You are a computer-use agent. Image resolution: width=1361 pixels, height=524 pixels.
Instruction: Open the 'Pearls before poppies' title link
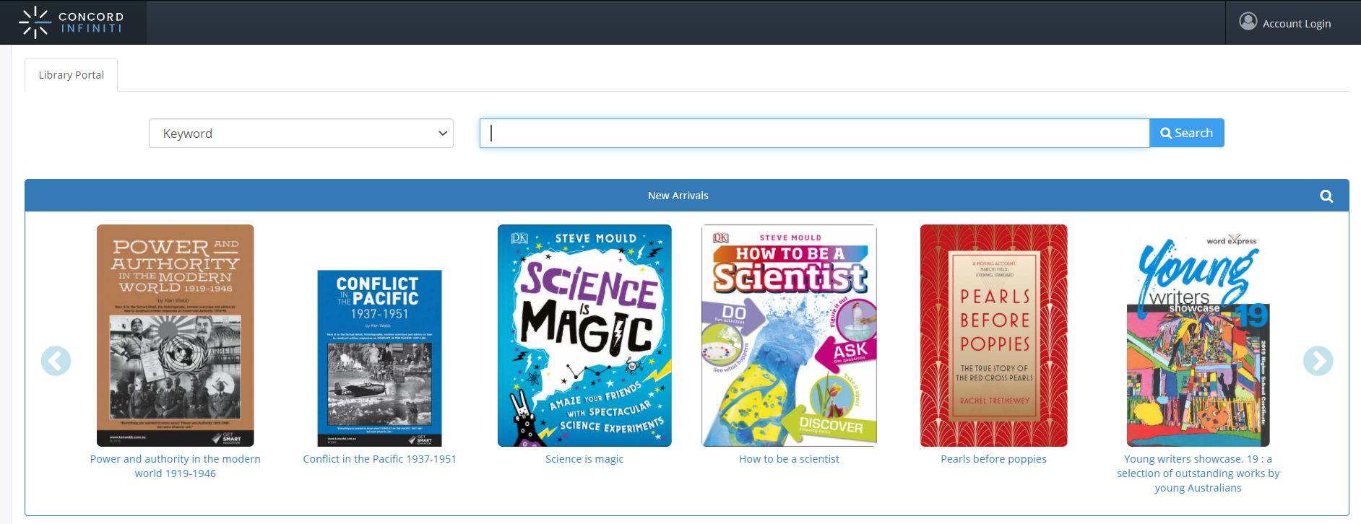coord(993,458)
